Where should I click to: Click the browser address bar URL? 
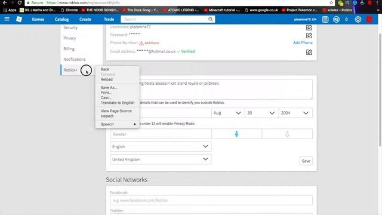pyautogui.click(x=83, y=2)
